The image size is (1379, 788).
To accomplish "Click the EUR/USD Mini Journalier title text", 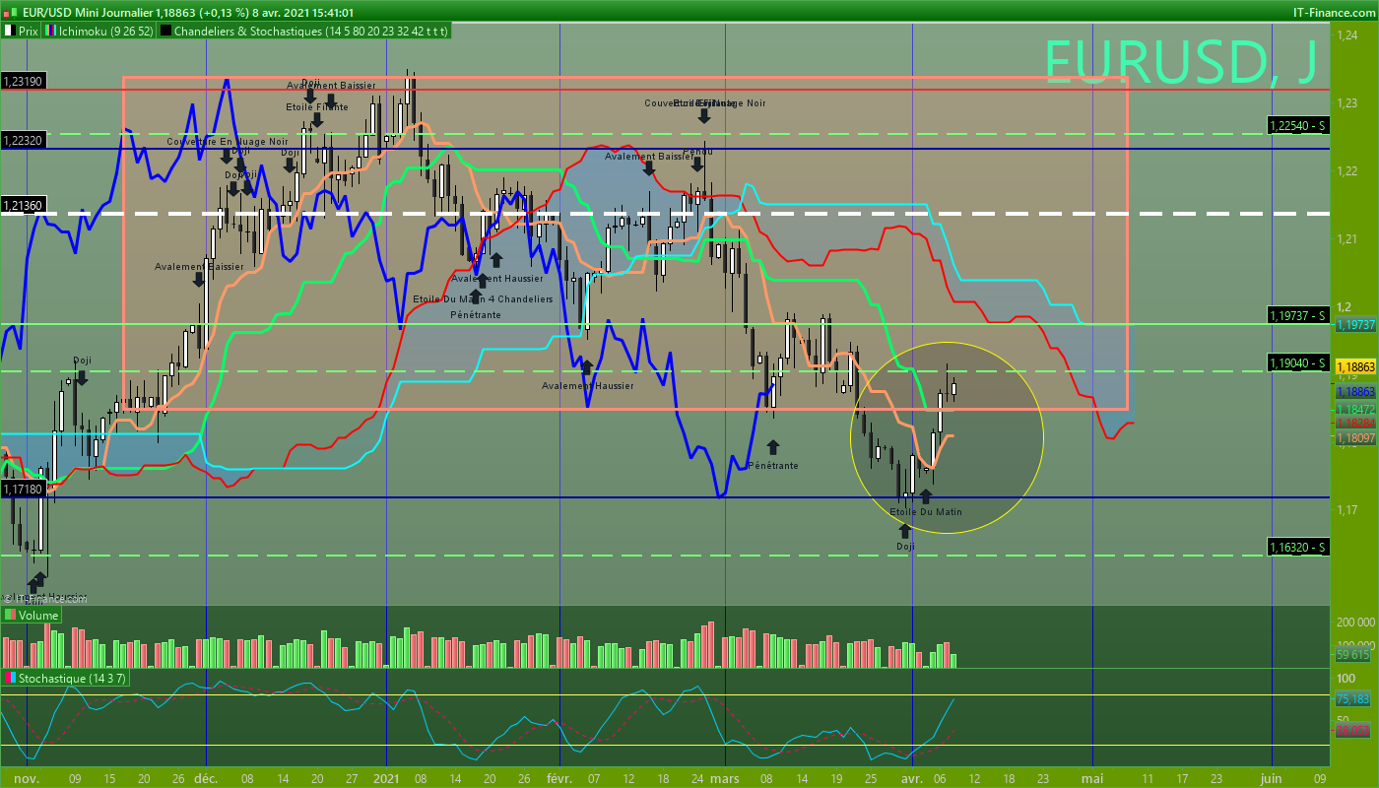I will pyautogui.click(x=89, y=12).
